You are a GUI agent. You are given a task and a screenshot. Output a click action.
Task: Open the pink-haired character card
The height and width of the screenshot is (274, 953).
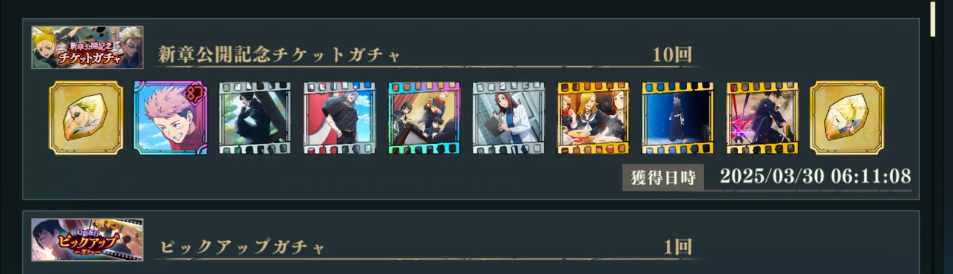[170, 118]
